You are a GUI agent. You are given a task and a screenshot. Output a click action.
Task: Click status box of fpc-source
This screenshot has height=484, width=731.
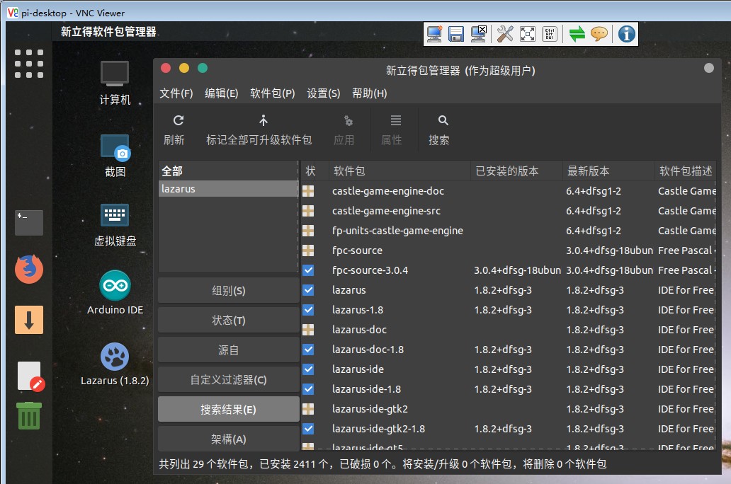(308, 250)
